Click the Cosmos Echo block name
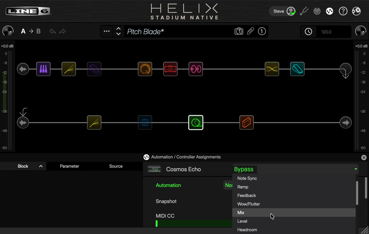Image resolution: width=369 pixels, height=234 pixels. tap(183, 169)
